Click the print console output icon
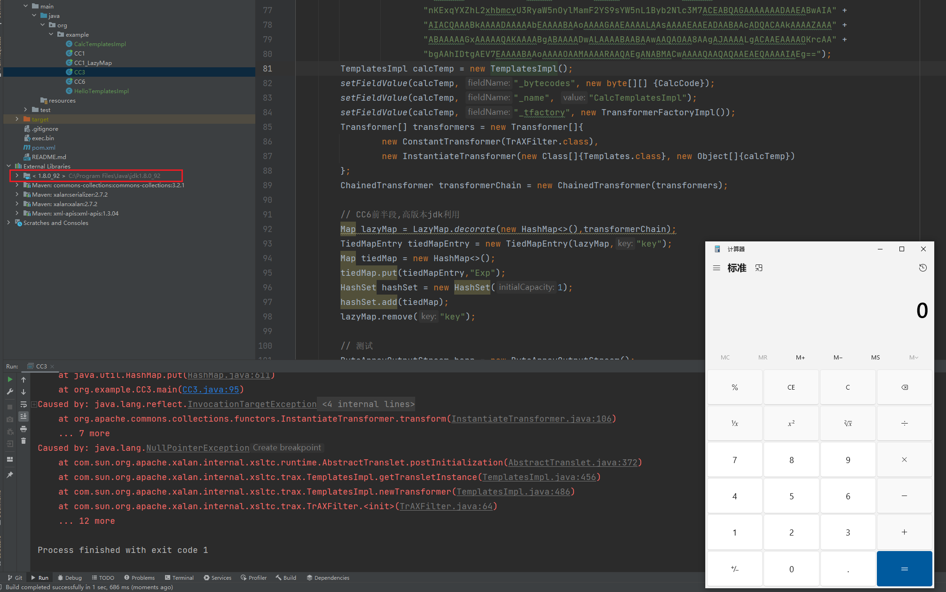The height and width of the screenshot is (592, 946). (24, 429)
